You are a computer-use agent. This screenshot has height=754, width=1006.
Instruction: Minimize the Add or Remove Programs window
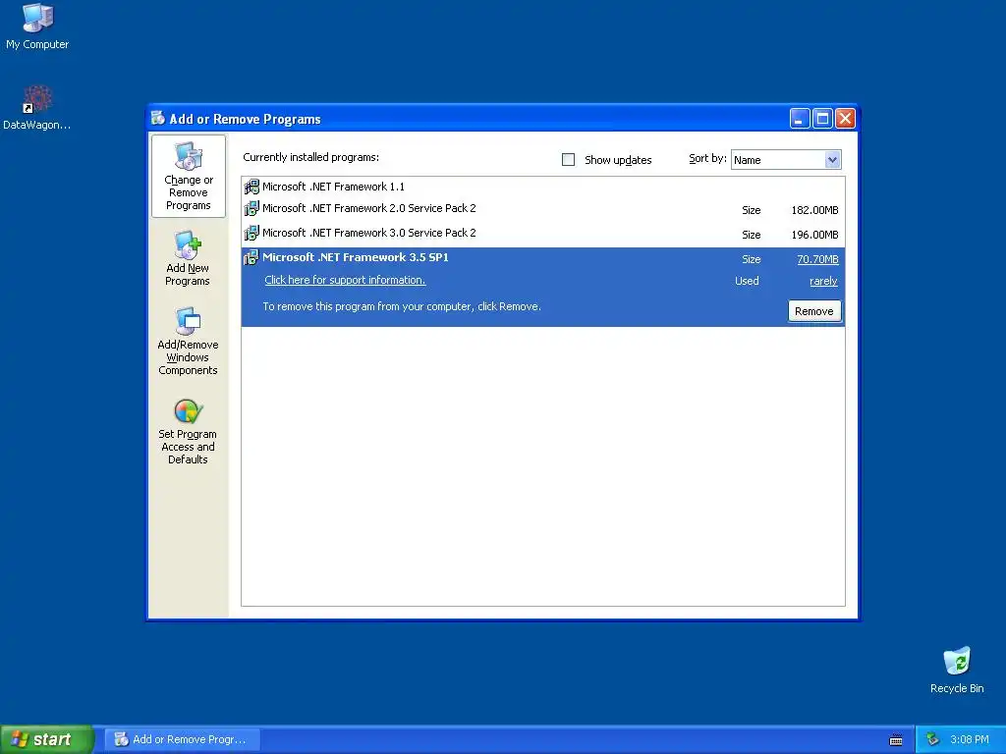800,119
